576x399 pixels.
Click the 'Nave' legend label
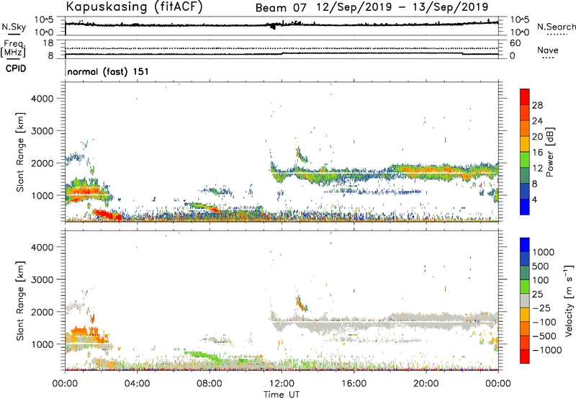(548, 50)
